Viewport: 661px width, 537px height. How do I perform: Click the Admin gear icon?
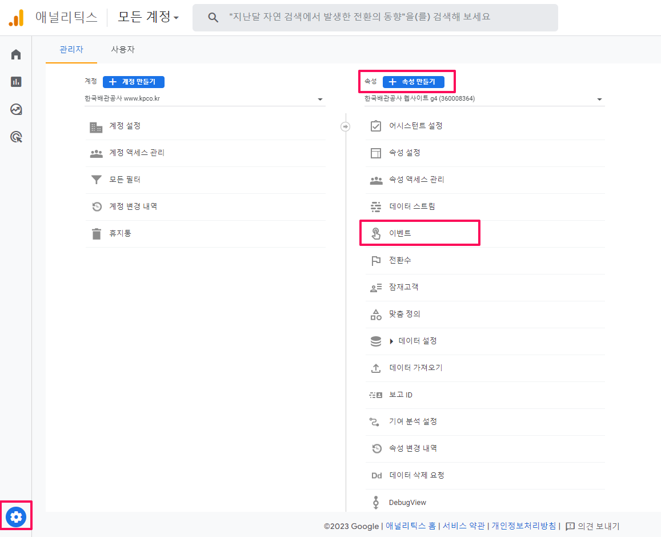[x=16, y=517]
